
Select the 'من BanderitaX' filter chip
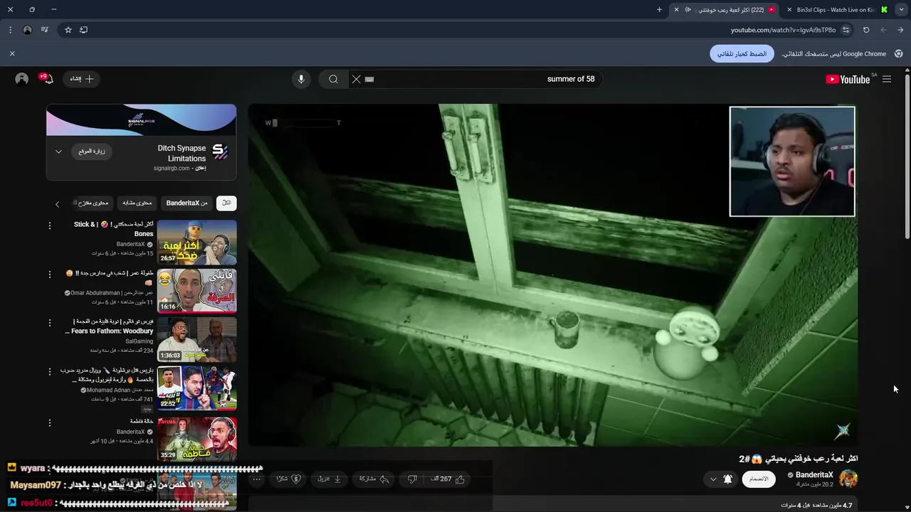pos(186,203)
